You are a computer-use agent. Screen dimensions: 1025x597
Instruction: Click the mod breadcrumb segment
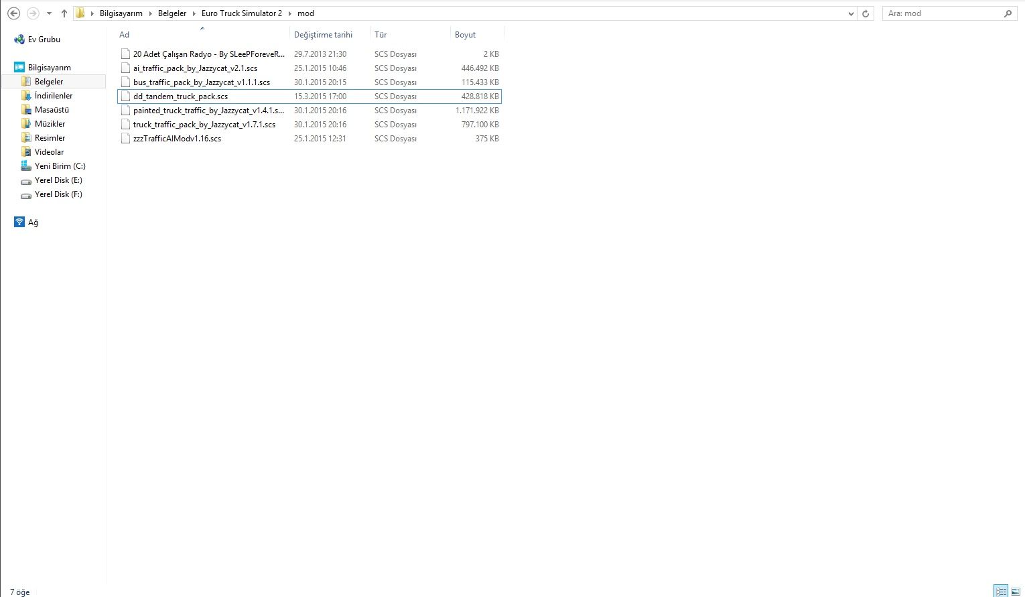tap(305, 13)
